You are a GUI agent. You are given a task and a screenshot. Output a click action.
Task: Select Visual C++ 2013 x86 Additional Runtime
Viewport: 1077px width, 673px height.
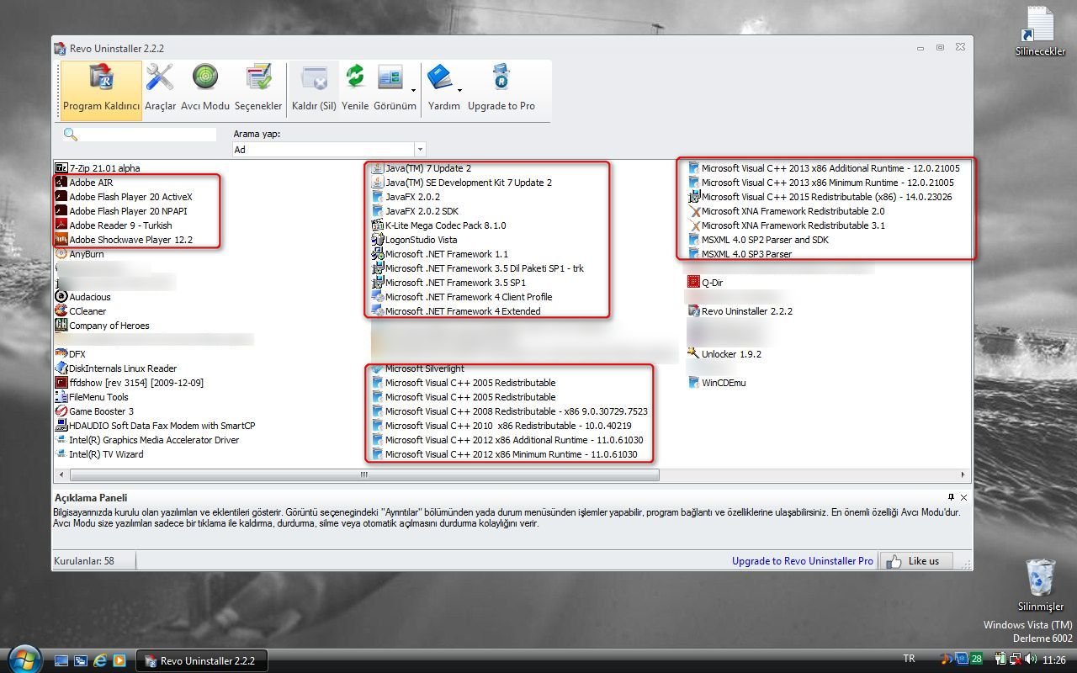pyautogui.click(x=824, y=168)
